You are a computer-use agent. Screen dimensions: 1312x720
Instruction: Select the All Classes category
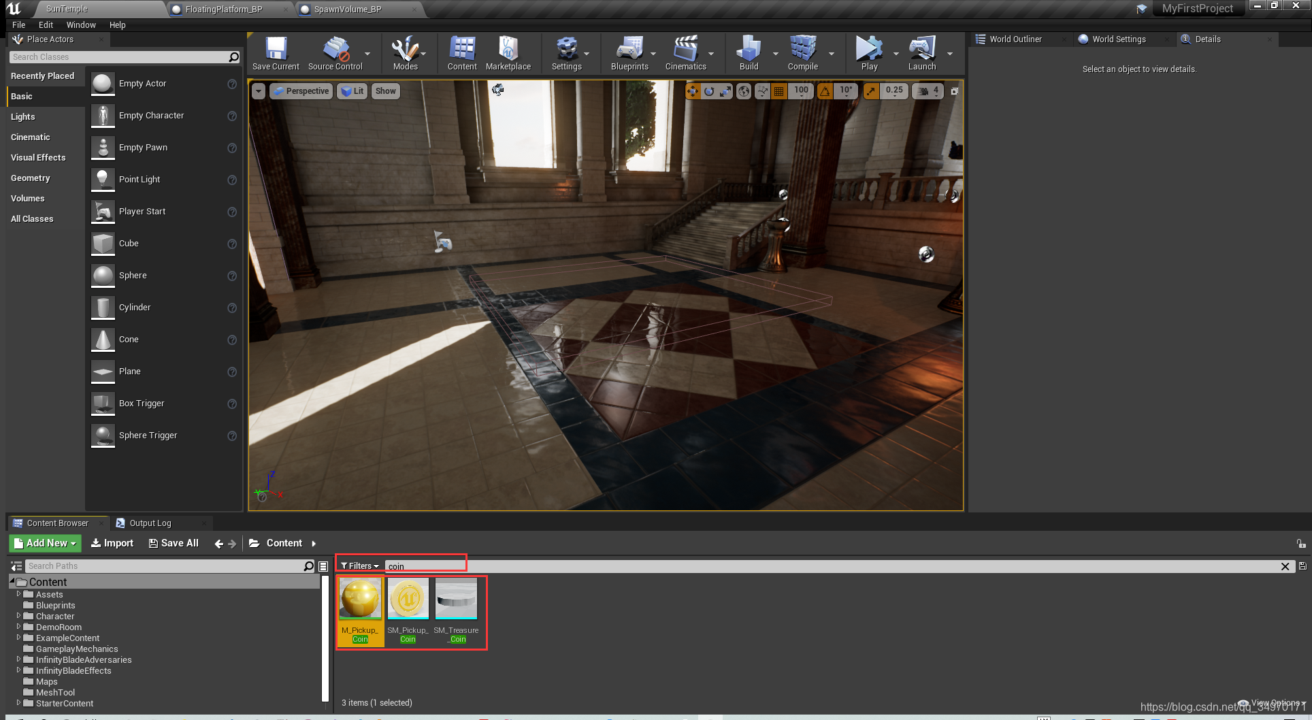pyautogui.click(x=32, y=219)
